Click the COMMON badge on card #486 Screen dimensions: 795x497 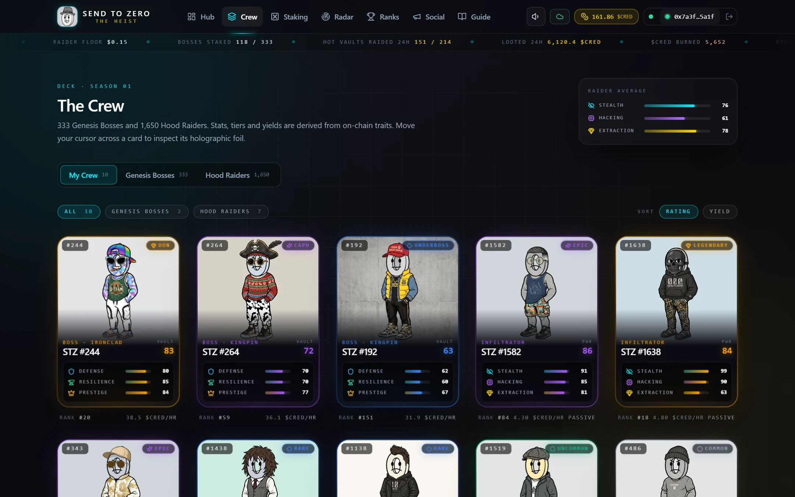click(x=713, y=448)
